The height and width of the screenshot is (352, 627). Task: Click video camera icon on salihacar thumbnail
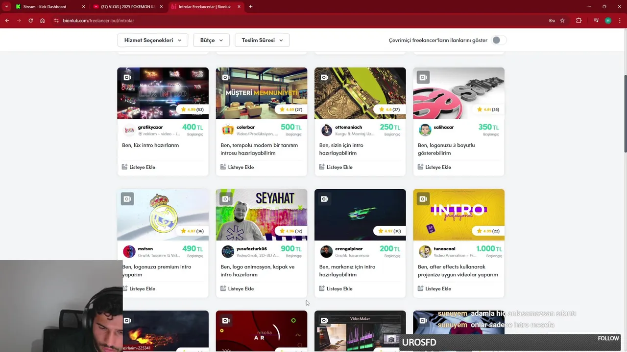[423, 77]
